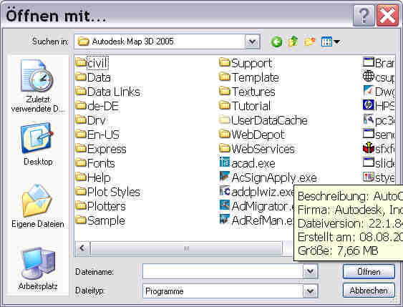Select the AdRefMan executable
403x307 pixels.
point(256,220)
